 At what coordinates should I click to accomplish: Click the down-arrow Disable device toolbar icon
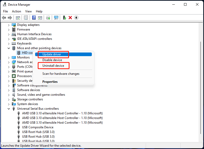click(76, 18)
